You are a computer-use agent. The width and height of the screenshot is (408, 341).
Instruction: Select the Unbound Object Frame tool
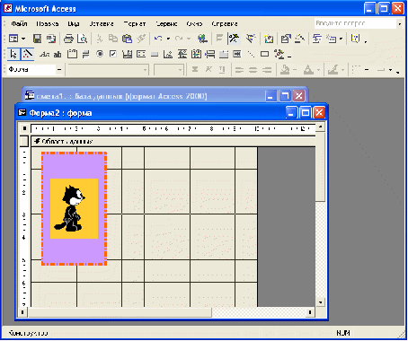(182, 54)
